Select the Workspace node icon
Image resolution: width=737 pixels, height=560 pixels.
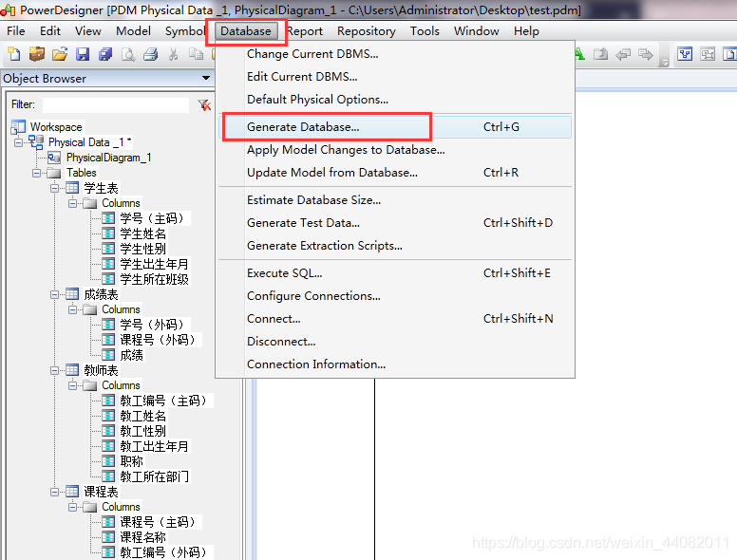(18, 127)
